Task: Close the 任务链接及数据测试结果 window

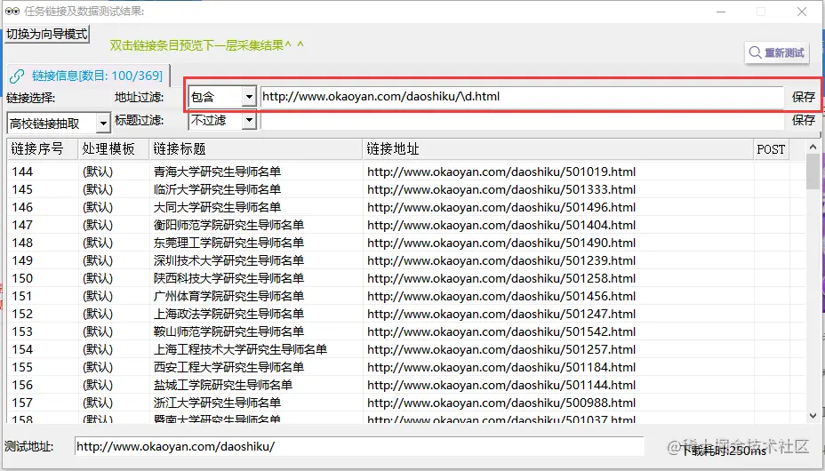Action: pyautogui.click(x=802, y=11)
